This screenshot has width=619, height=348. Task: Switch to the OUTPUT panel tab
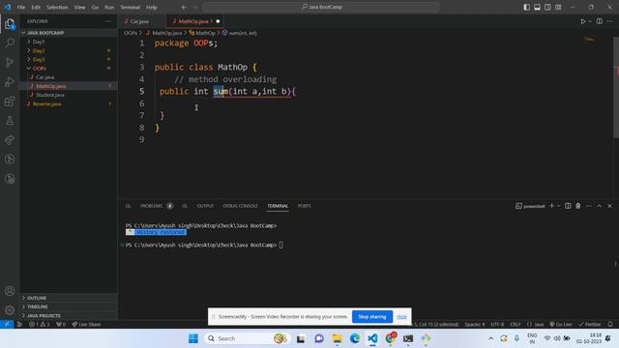pyautogui.click(x=205, y=206)
